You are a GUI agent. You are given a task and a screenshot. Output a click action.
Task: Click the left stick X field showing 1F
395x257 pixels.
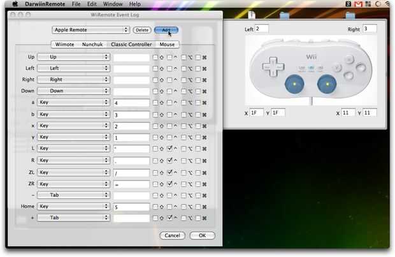click(257, 113)
